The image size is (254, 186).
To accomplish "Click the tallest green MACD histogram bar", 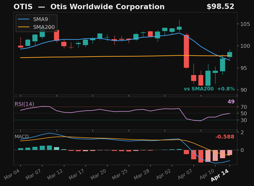I will tap(49, 148).
